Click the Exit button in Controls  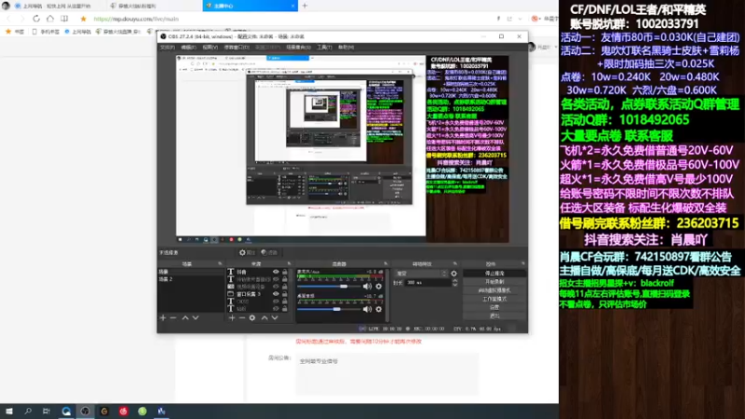pyautogui.click(x=494, y=316)
